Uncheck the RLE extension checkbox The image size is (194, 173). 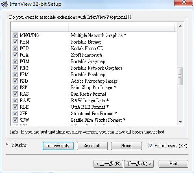point(15,107)
